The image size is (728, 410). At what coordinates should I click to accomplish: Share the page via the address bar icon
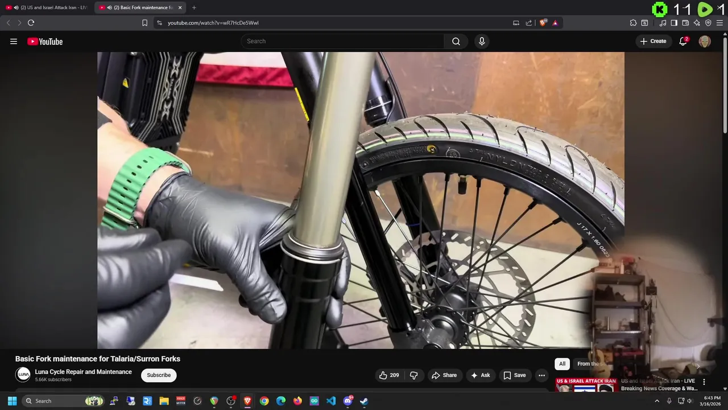529,23
